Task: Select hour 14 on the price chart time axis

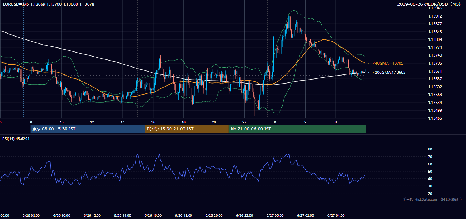Action: tap(123, 122)
